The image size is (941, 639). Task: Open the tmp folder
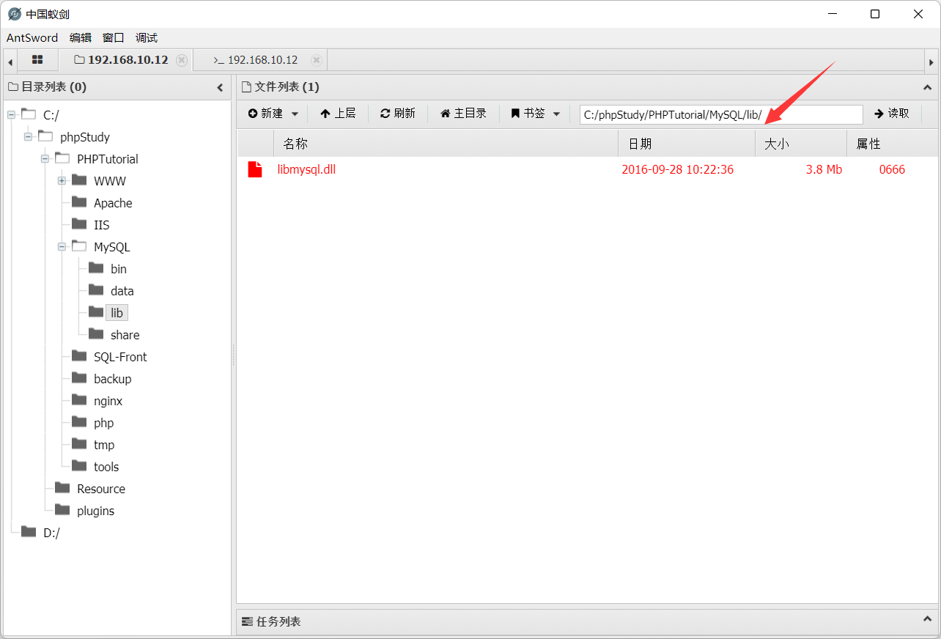(x=93, y=444)
